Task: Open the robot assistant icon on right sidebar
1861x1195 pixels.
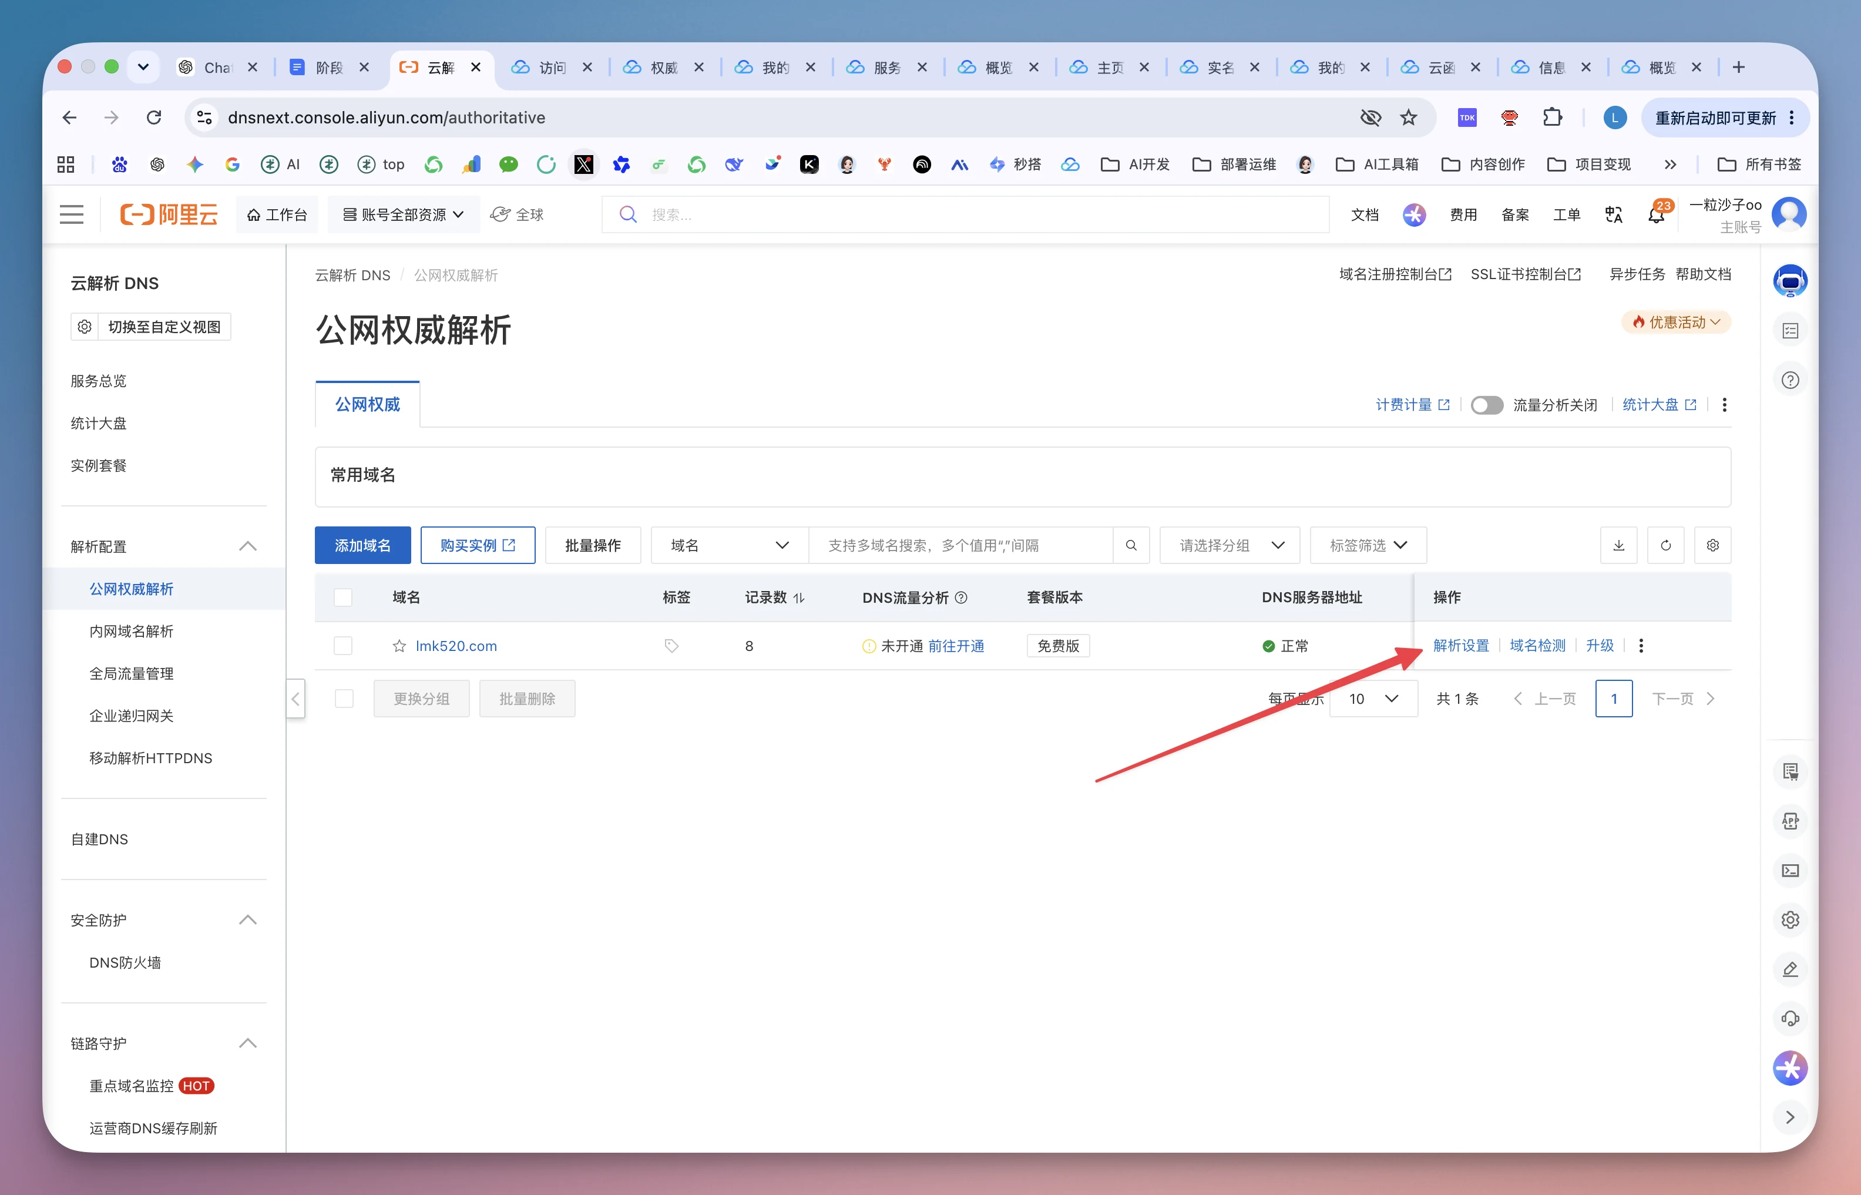Action: pos(1790,280)
